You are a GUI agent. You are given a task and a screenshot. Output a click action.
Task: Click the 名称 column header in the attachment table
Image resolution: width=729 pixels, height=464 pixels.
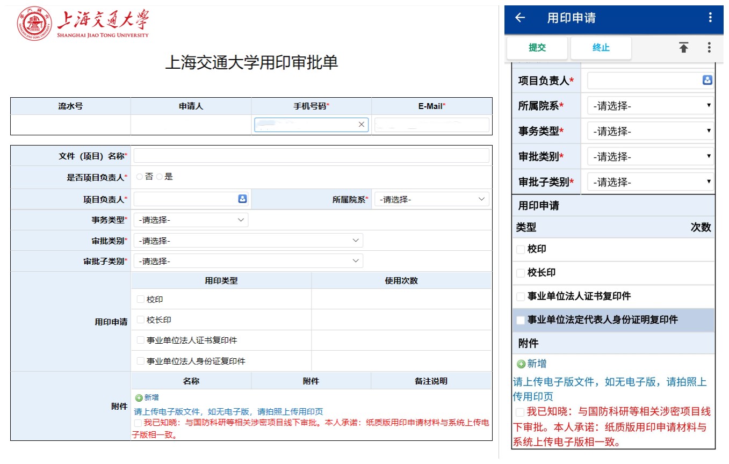tap(191, 381)
